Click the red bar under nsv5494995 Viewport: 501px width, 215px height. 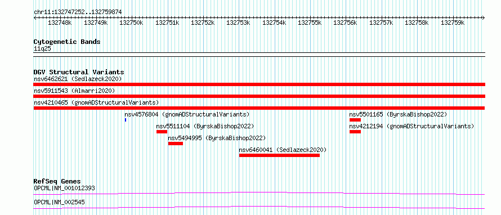(176, 144)
